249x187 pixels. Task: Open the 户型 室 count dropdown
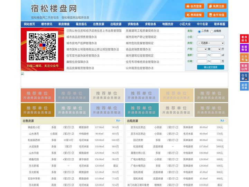coord(202,49)
